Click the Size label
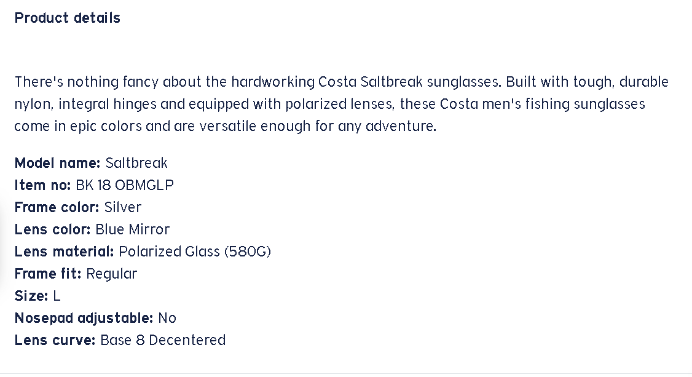Screen dimensions: 692x377 (31, 296)
